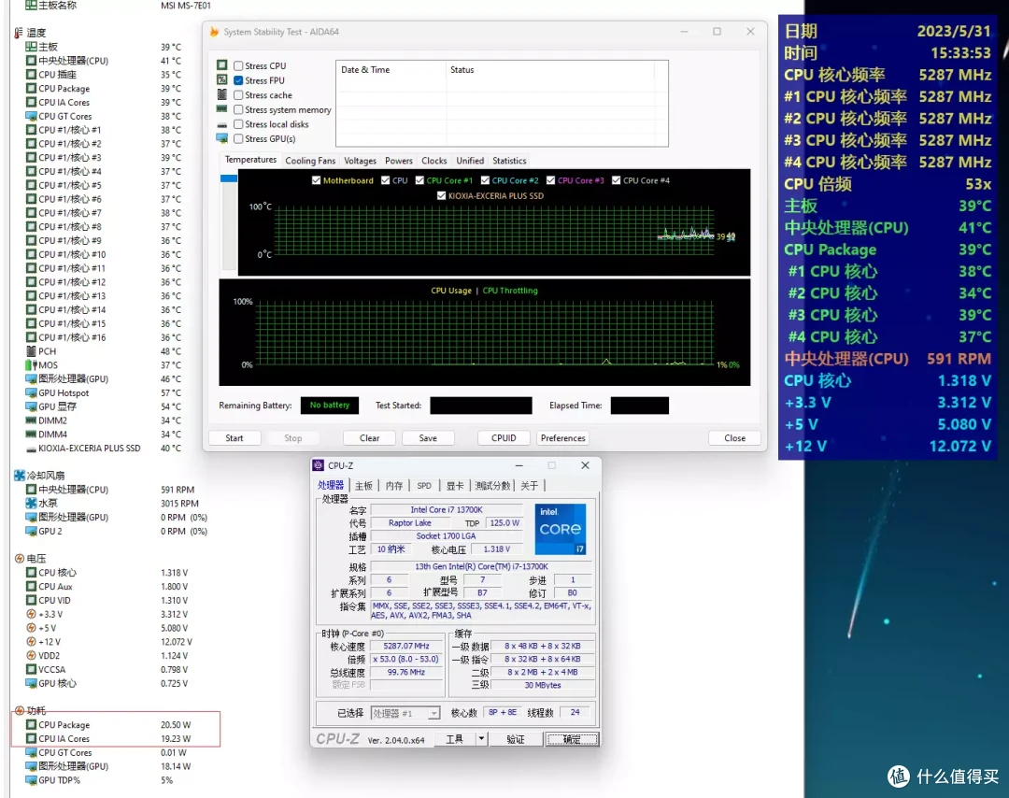Viewport: 1009px width, 798px height.
Task: Click the Stress CPU chip icon
Action: [x=222, y=65]
